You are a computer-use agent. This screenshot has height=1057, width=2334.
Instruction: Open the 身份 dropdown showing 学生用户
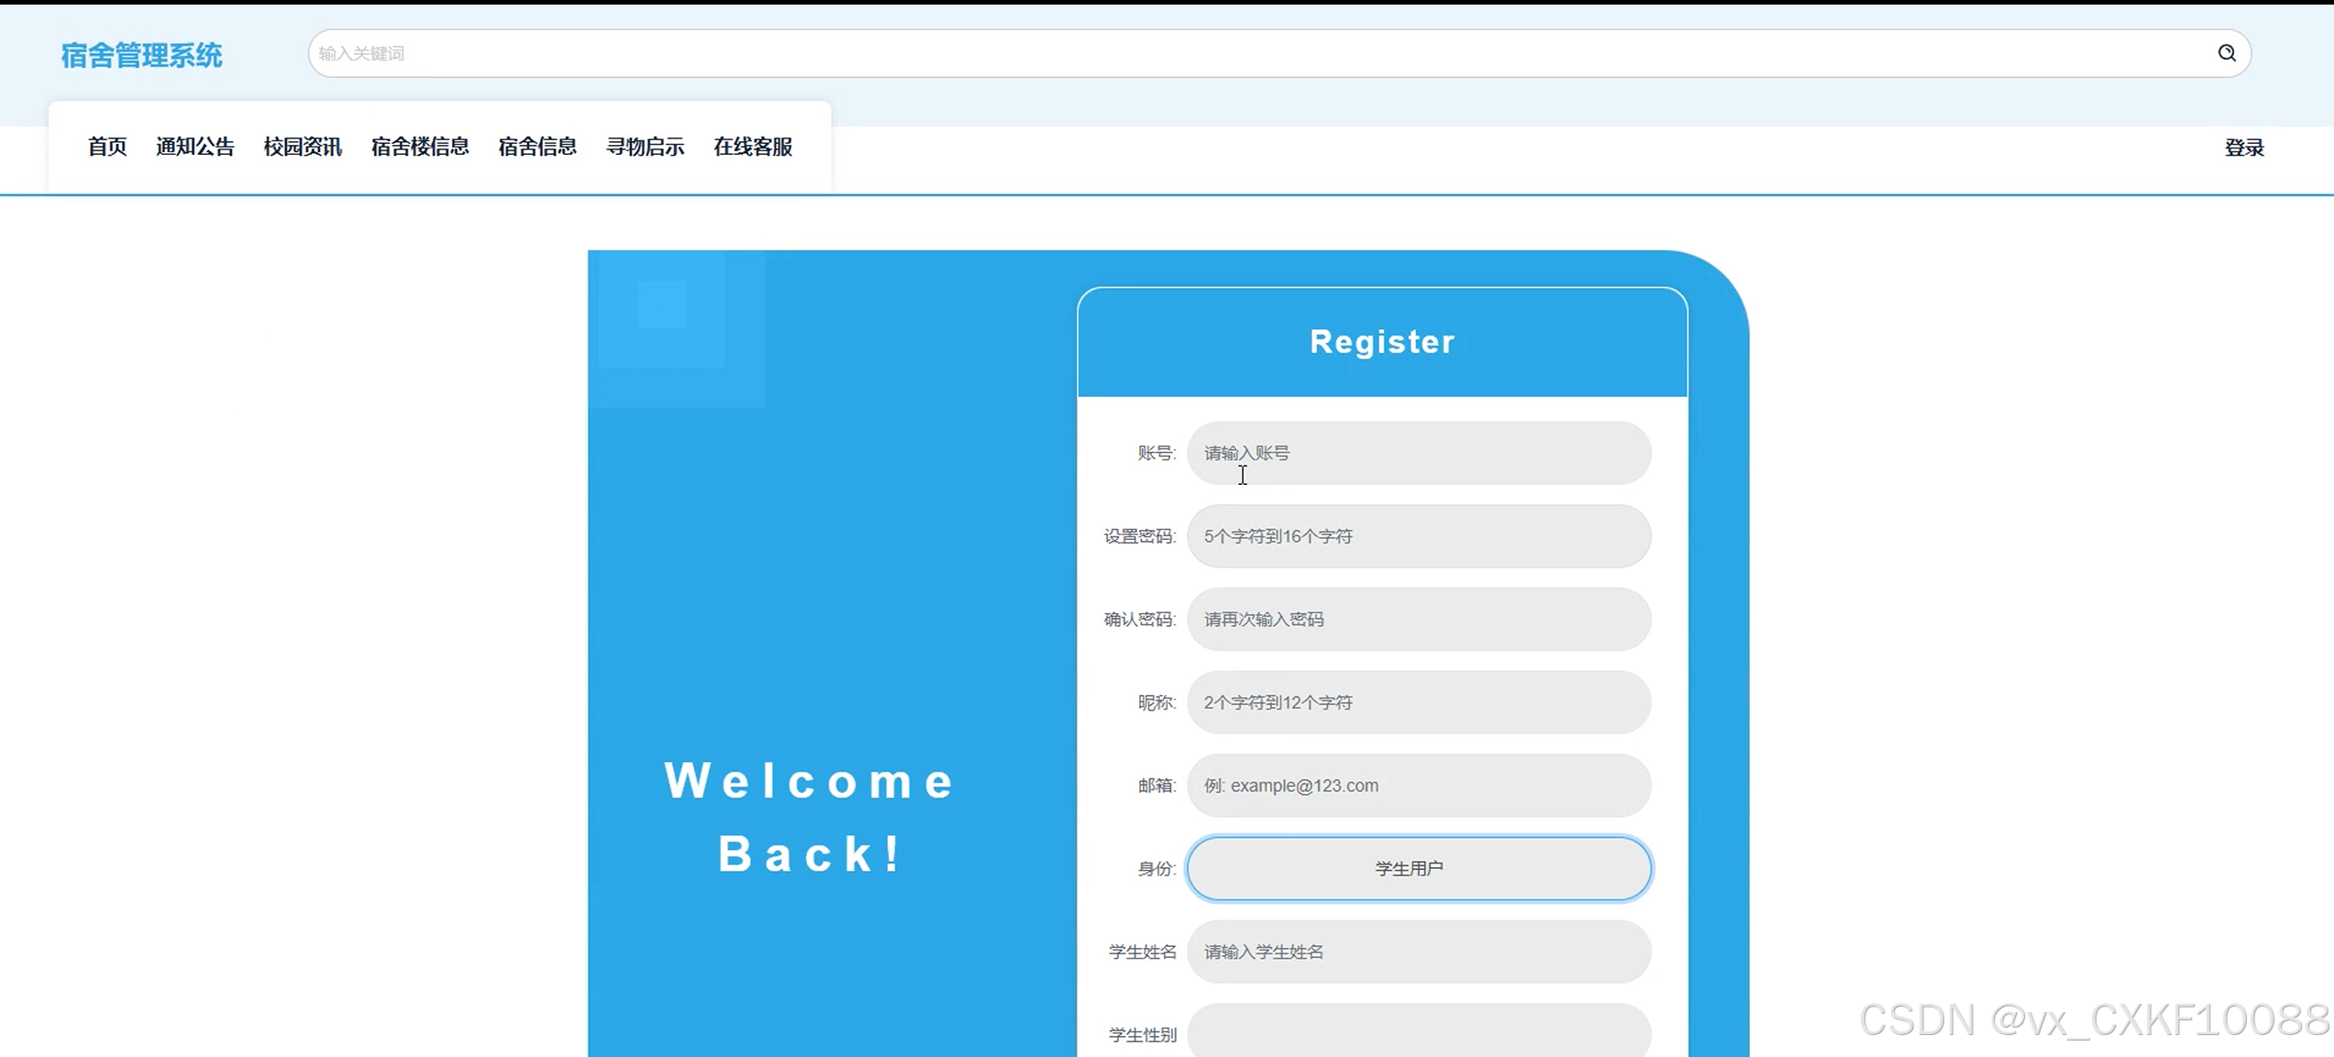coord(1419,868)
